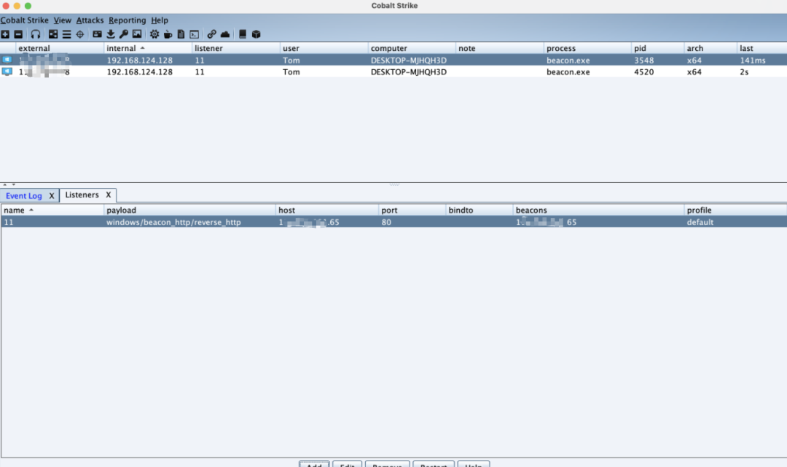Sort listeners by beacons column header

click(x=598, y=210)
